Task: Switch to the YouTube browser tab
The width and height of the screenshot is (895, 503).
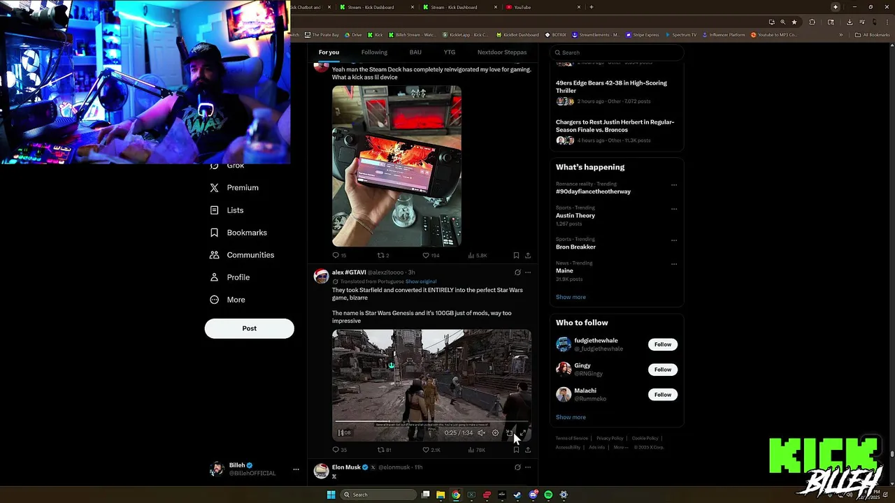Action: (543, 7)
